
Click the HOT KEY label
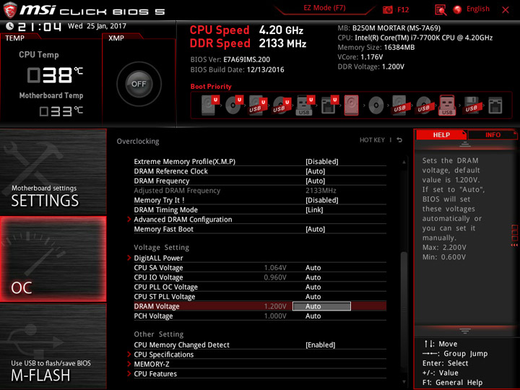372,140
